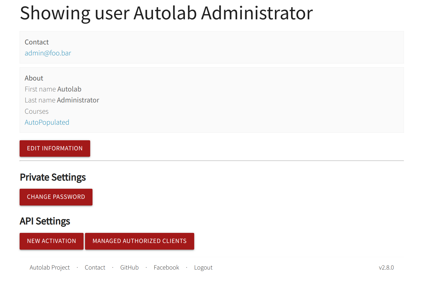Click the v2.8.0 version label
425x288 pixels.
[x=386, y=268]
